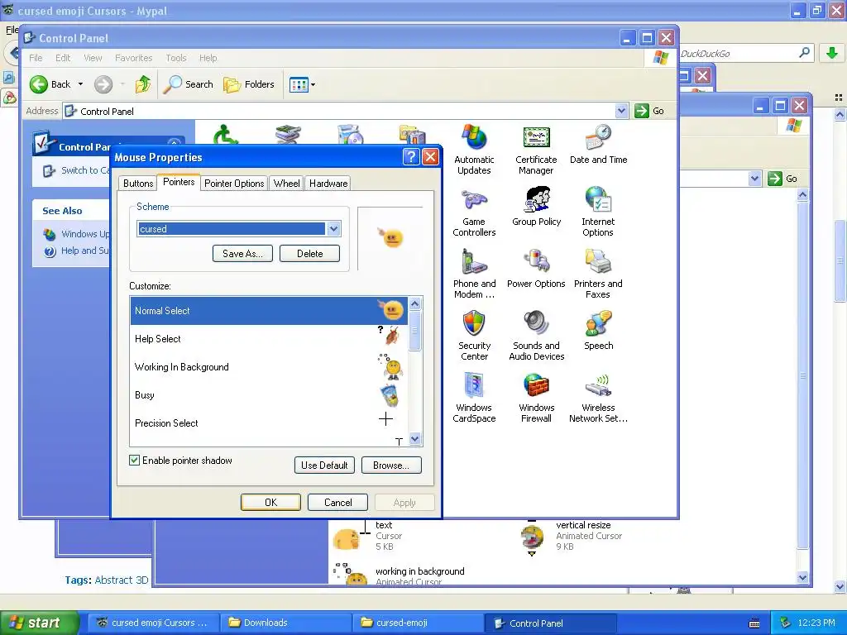
Task: Click the DuckDuckGo search field
Action: (737, 53)
